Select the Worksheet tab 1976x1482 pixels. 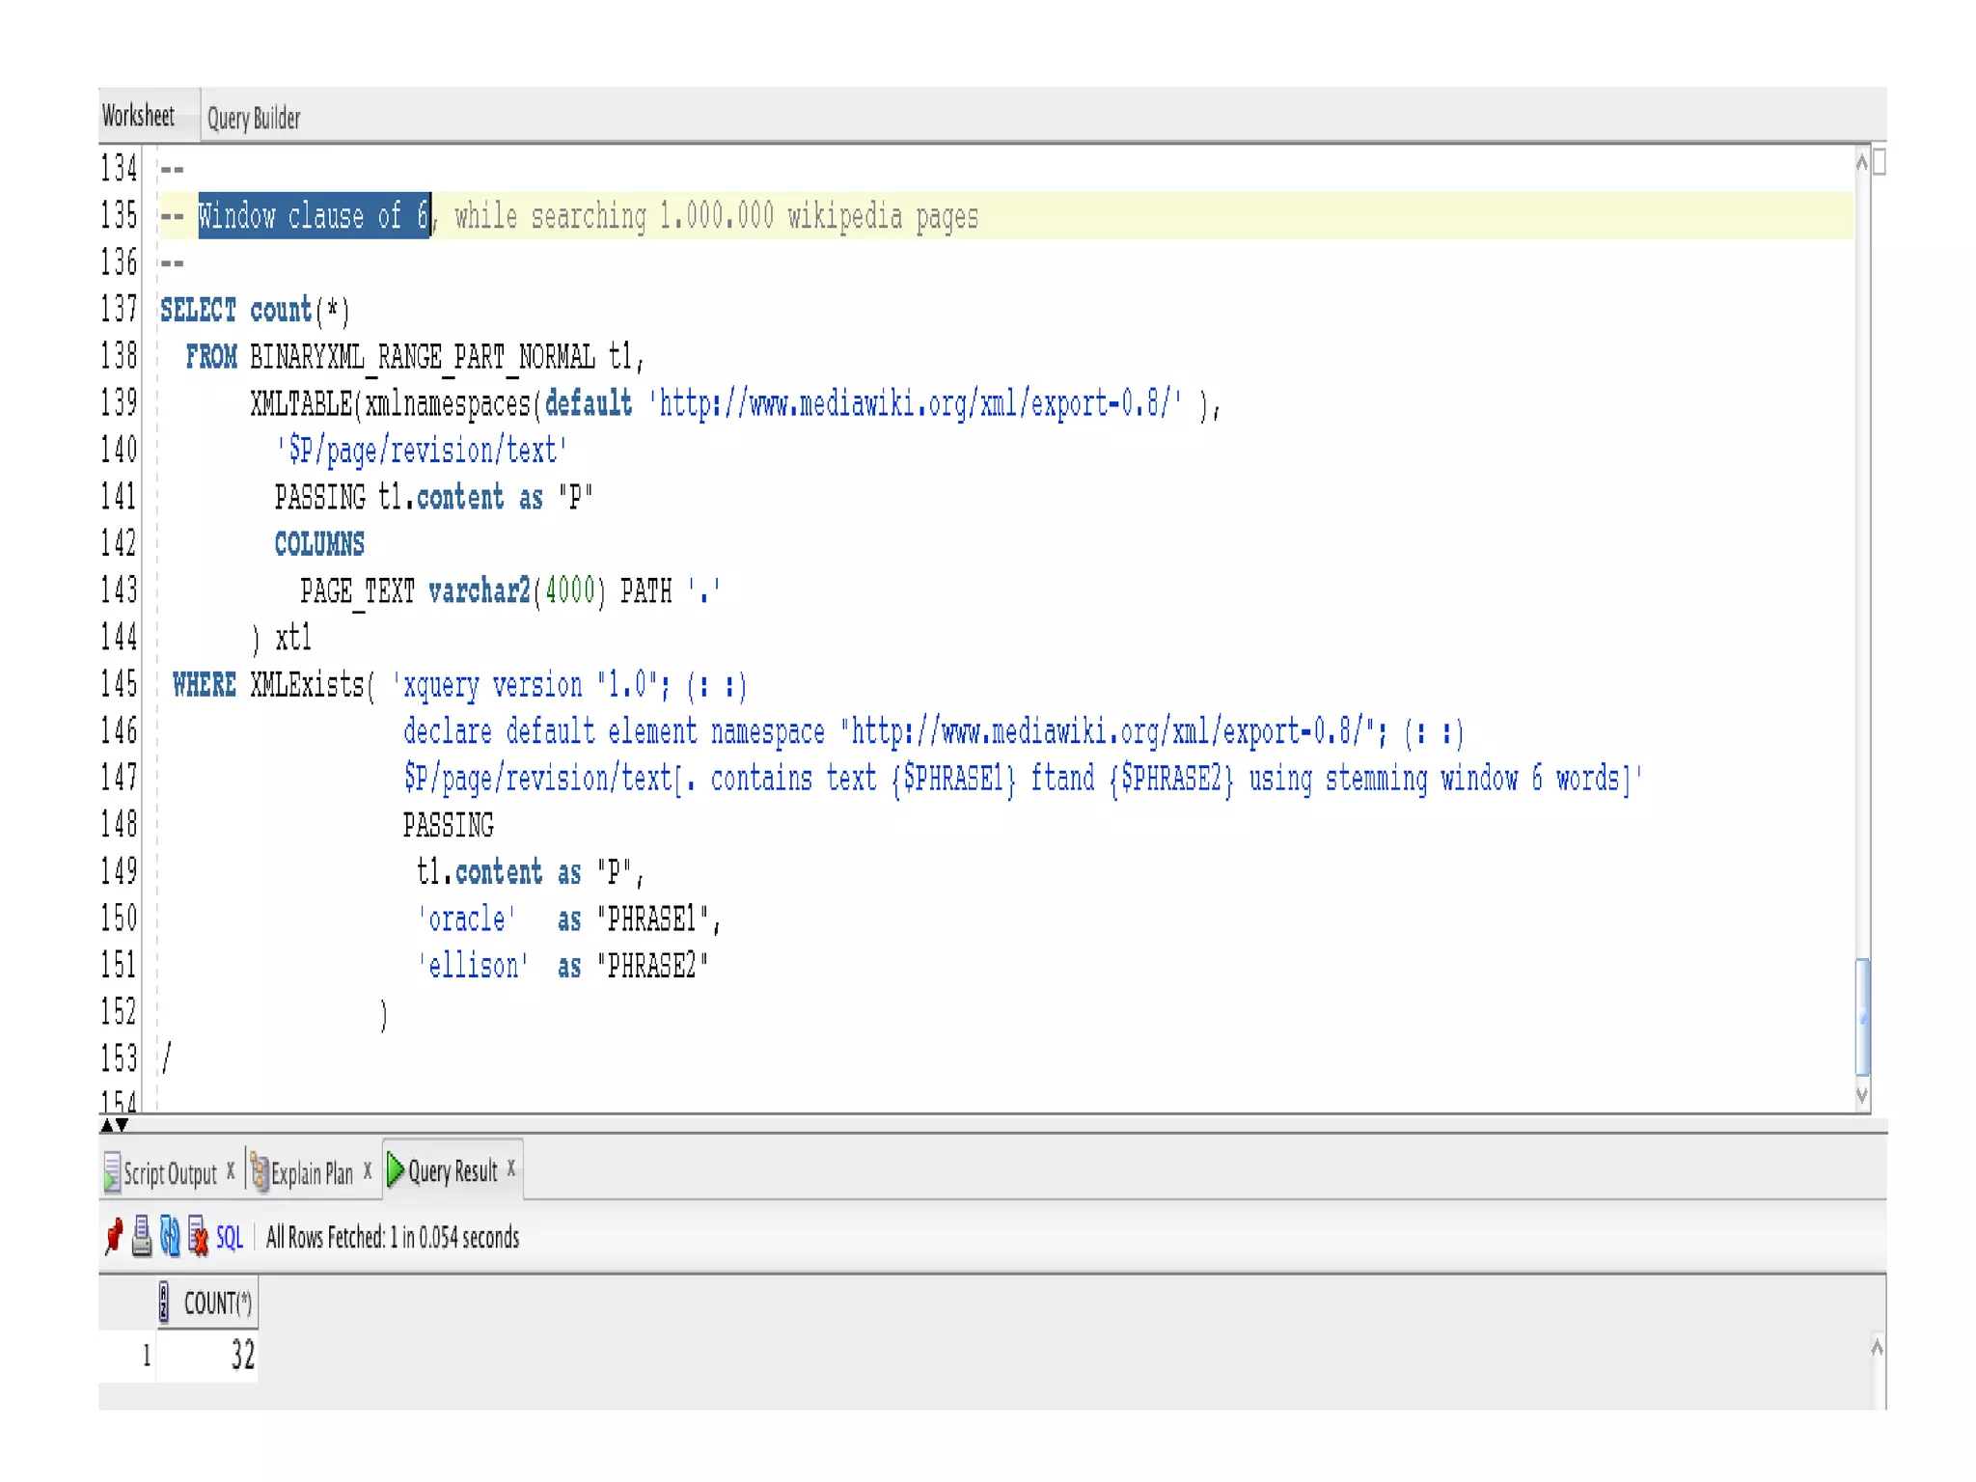(x=138, y=116)
